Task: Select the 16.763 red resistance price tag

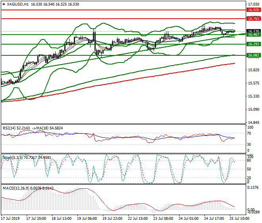Action: click(254, 18)
